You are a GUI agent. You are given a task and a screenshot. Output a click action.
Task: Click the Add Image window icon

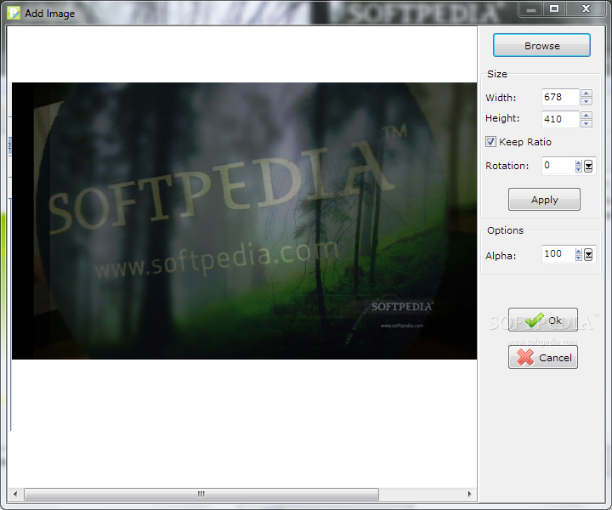point(14,13)
